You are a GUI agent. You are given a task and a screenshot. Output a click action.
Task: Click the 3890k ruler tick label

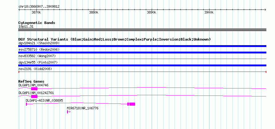pyautogui.click(x=151, y=13)
